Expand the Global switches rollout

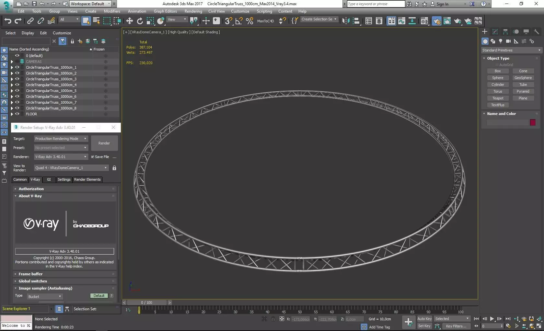pyautogui.click(x=33, y=281)
